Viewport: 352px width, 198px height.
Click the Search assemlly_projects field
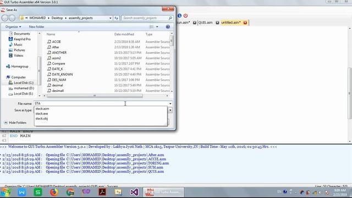pyautogui.click(x=144, y=18)
